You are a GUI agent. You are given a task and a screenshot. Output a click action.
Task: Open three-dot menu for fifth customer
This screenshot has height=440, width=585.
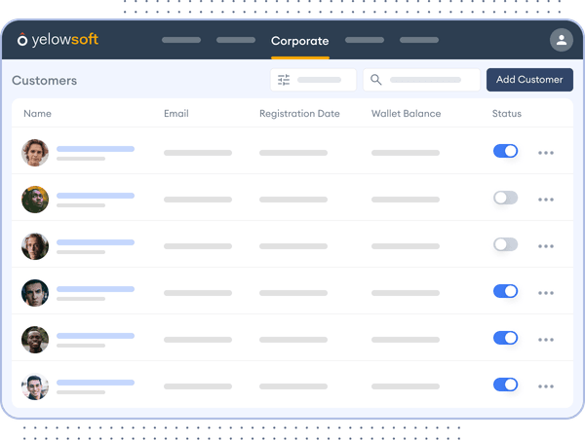tap(546, 340)
